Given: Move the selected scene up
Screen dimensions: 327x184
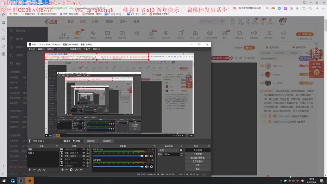Looking at the screenshot, I should (x=40, y=170).
